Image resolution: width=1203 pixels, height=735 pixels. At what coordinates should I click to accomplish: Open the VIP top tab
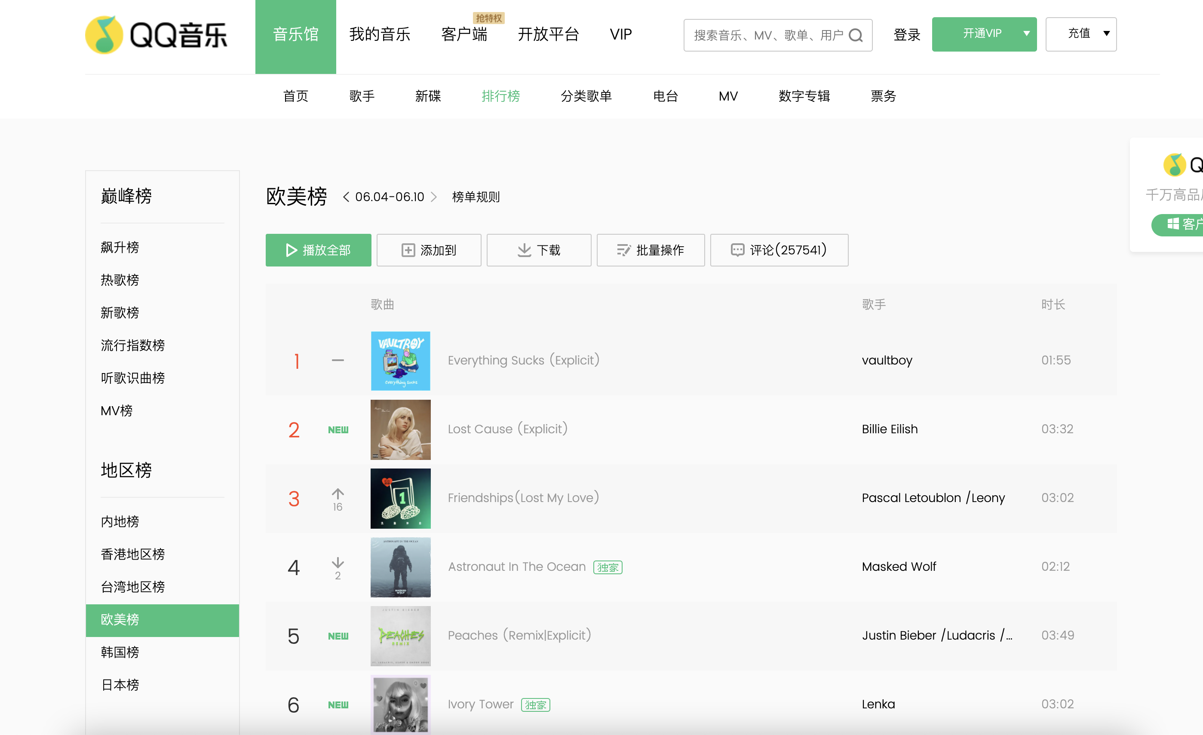tap(620, 34)
